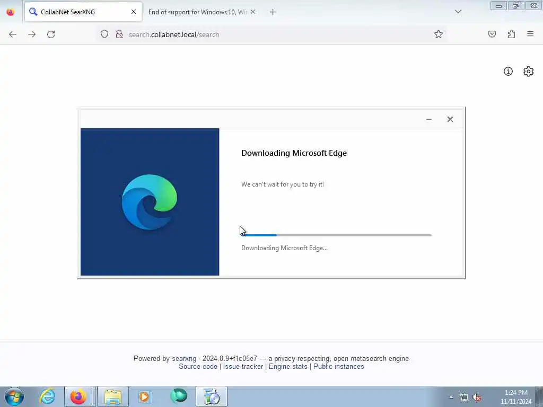Open the Firefox hamburger application menu
Image resolution: width=543 pixels, height=407 pixels.
530,34
